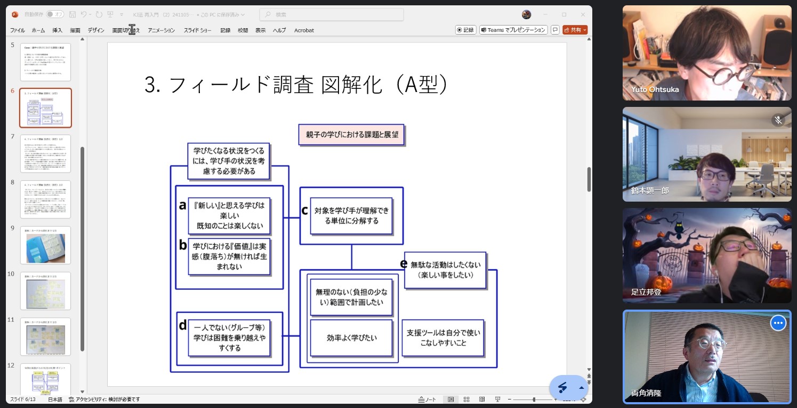Expand the 共有 share dropdown
The width and height of the screenshot is (797, 408).
click(585, 30)
